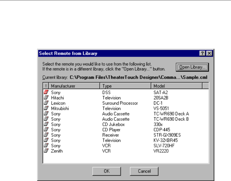Screen dimensions: 231x181
Task: Click the SAT-A2 model cell
Action: (x=161, y=93)
